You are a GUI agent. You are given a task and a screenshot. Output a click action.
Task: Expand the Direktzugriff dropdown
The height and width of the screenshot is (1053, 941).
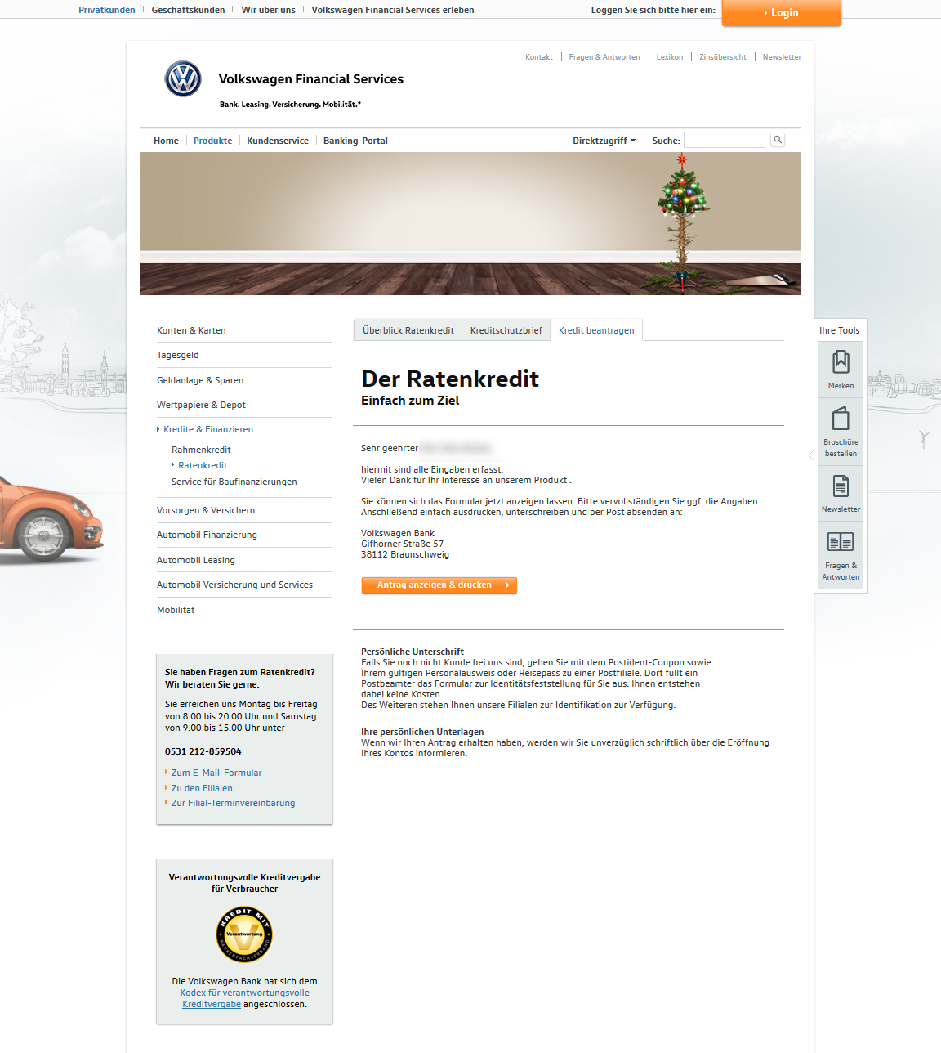click(604, 141)
